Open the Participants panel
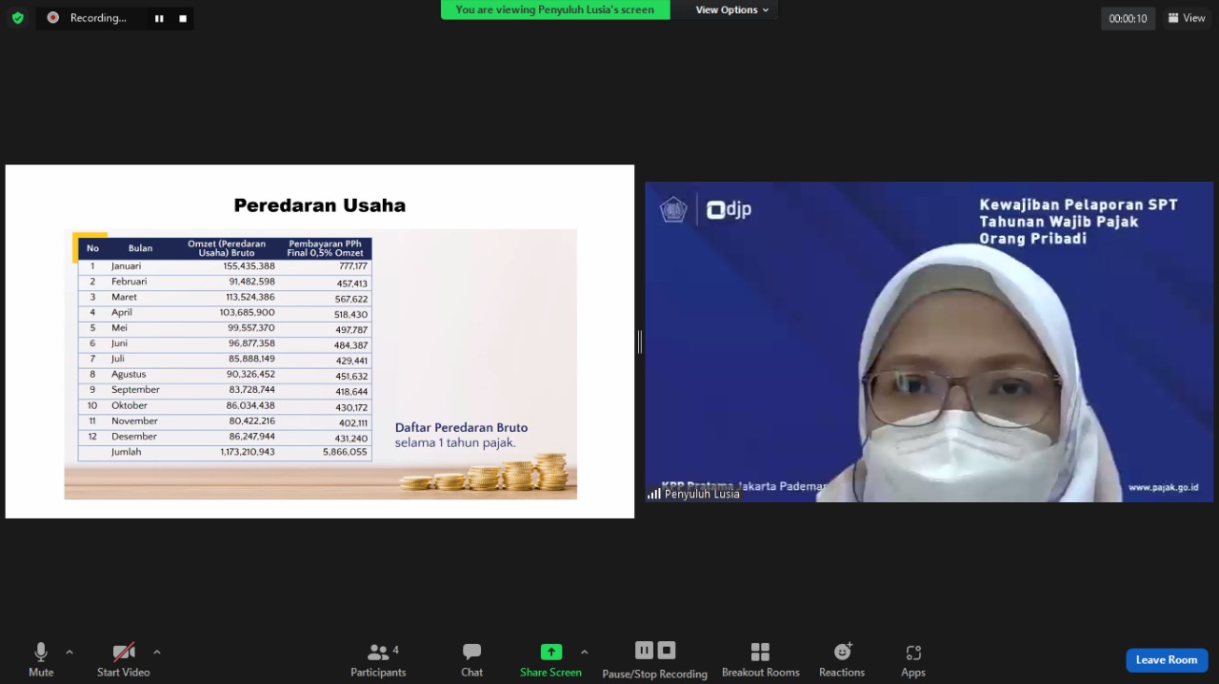 (x=378, y=659)
